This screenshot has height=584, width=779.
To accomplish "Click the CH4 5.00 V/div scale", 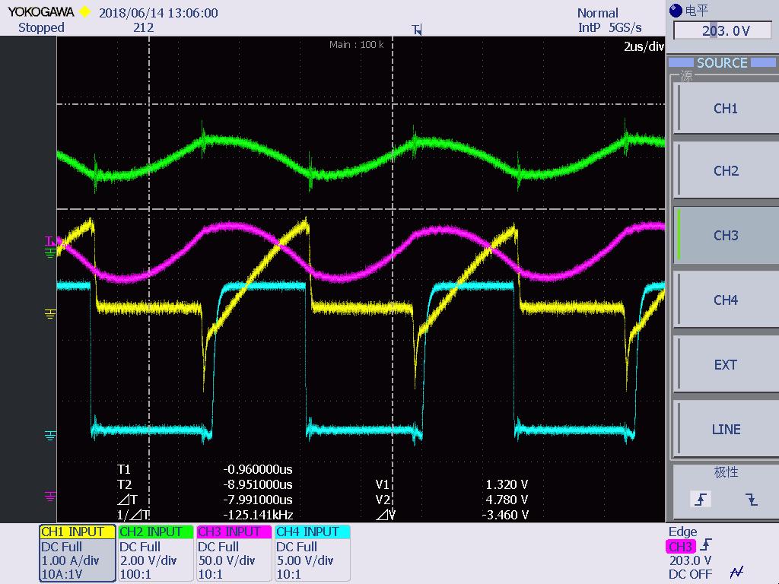I will [x=304, y=560].
